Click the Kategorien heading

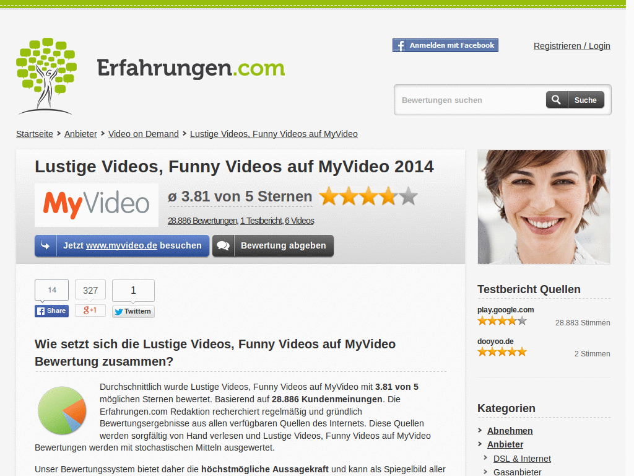(506, 408)
